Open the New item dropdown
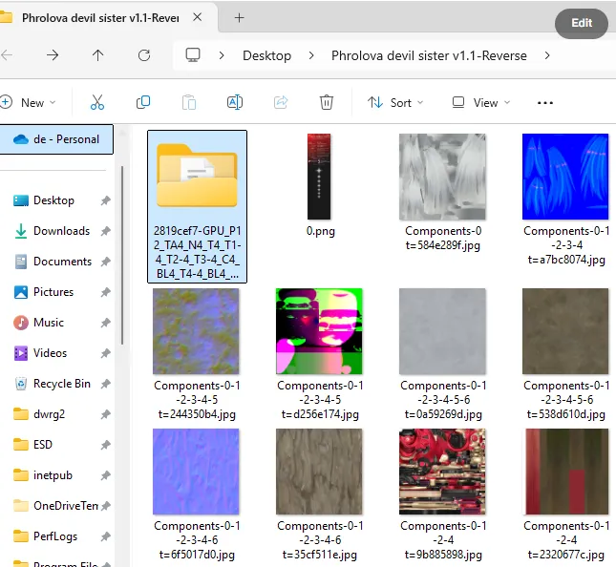 [x=29, y=102]
